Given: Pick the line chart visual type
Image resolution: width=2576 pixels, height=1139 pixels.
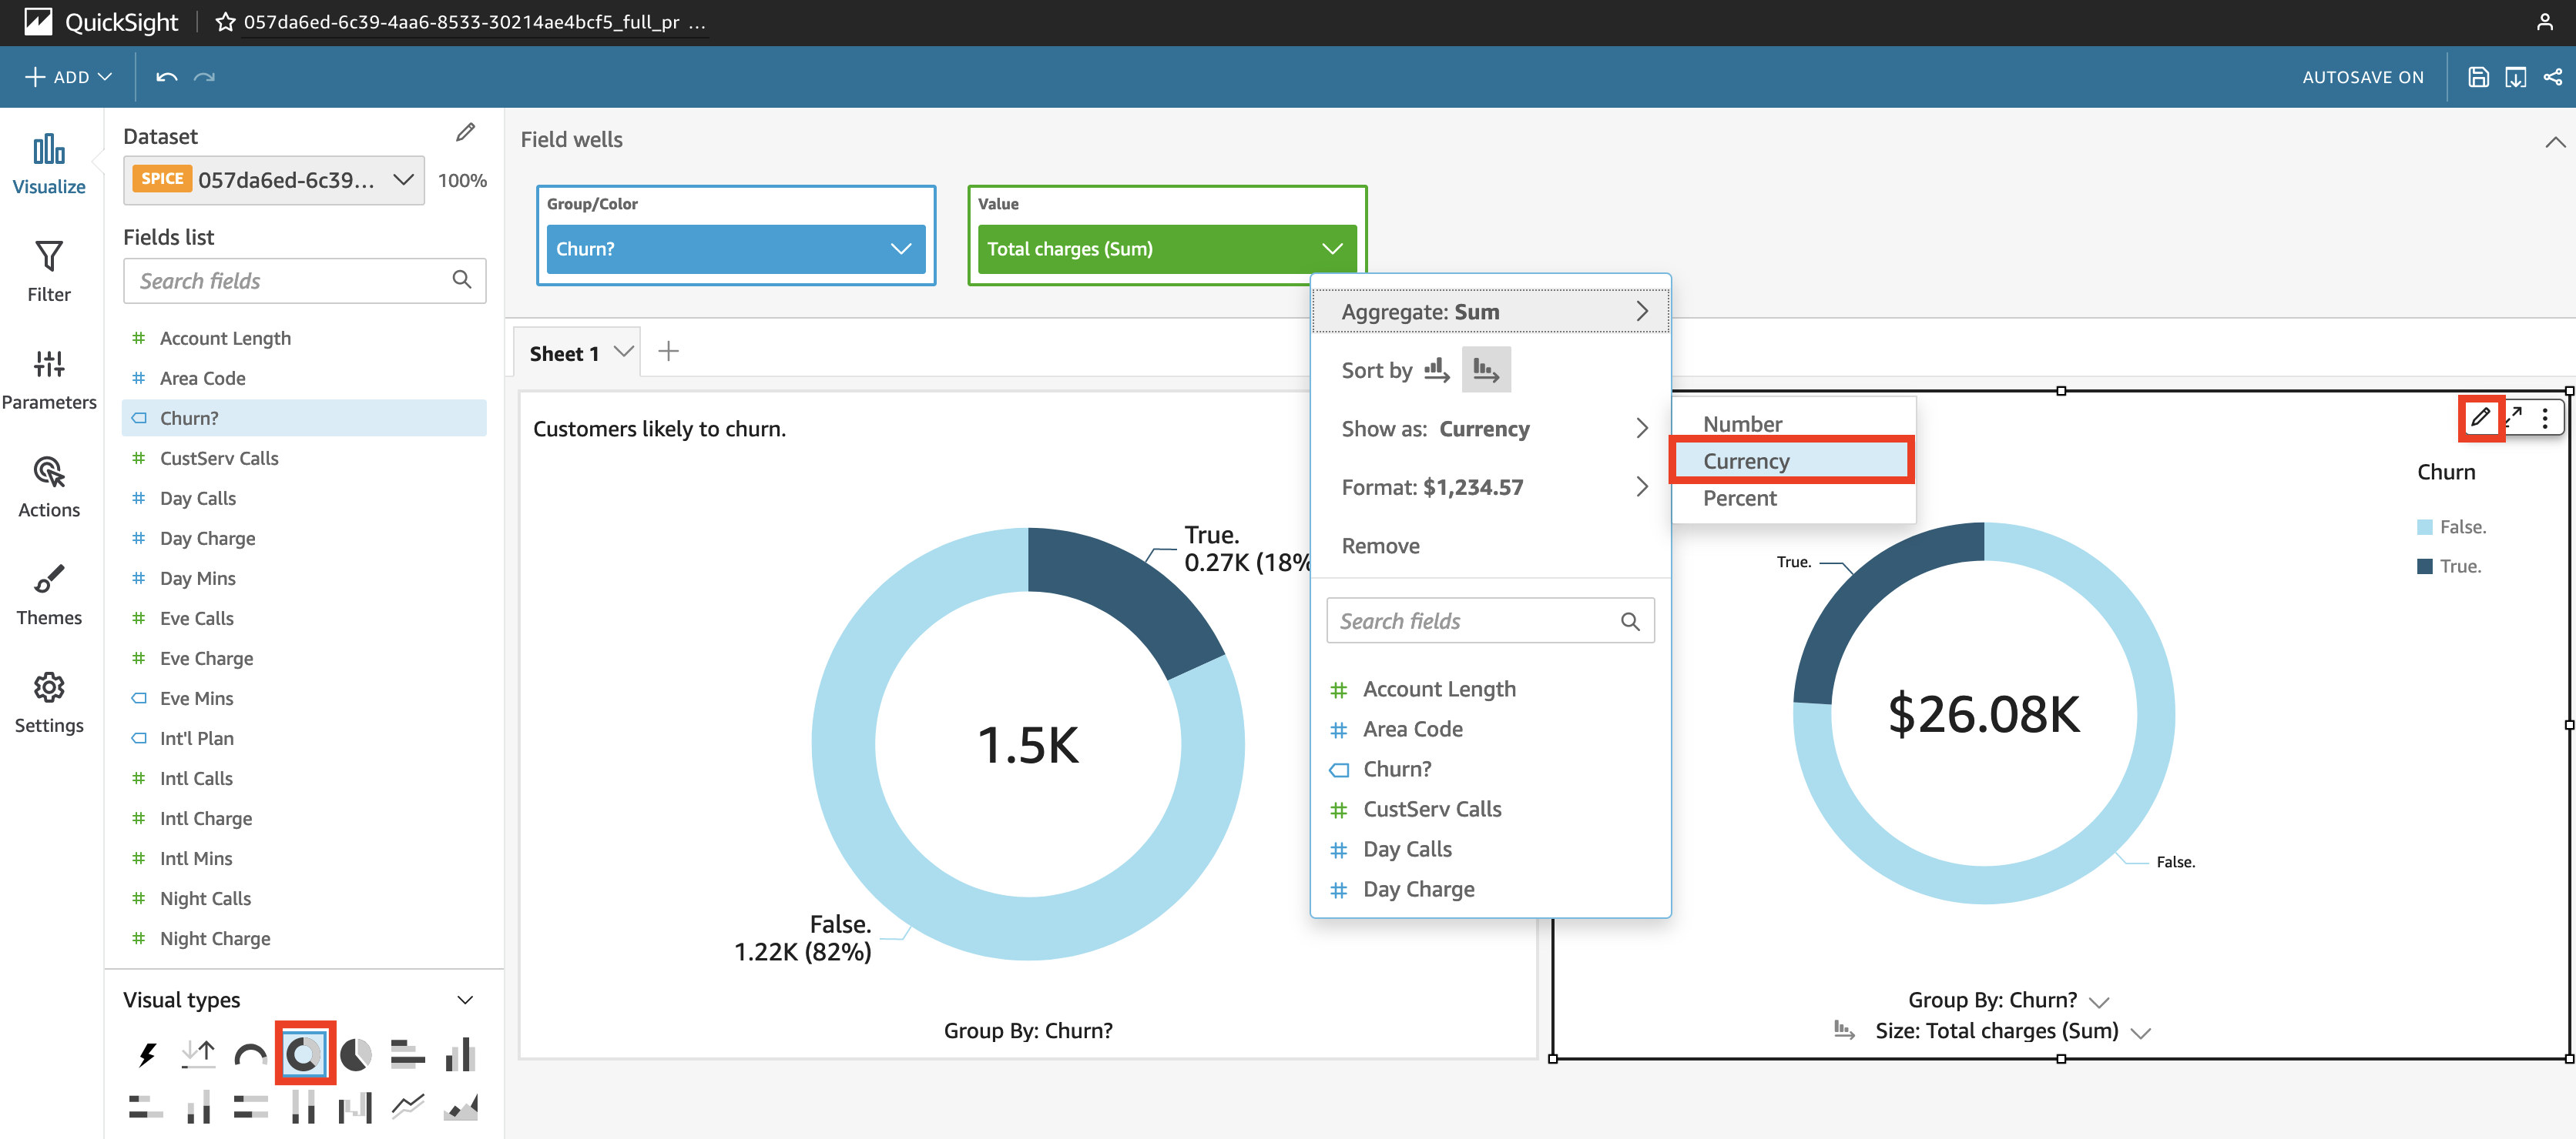Looking at the screenshot, I should pos(408,1106).
